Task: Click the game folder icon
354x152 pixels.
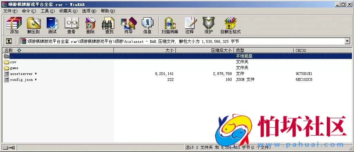Action: pyautogui.click(x=7, y=68)
